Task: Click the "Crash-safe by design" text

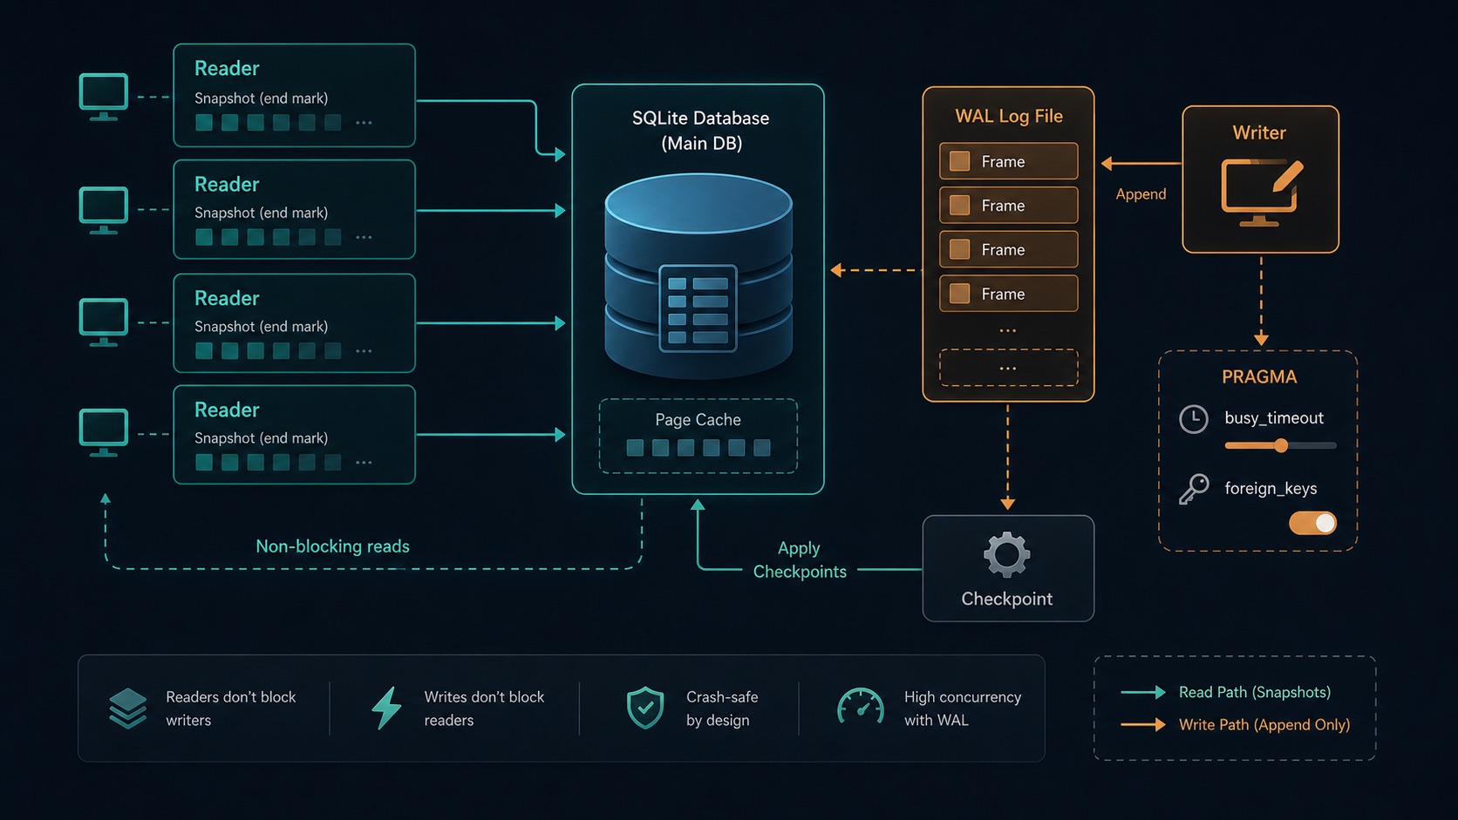Action: click(722, 708)
